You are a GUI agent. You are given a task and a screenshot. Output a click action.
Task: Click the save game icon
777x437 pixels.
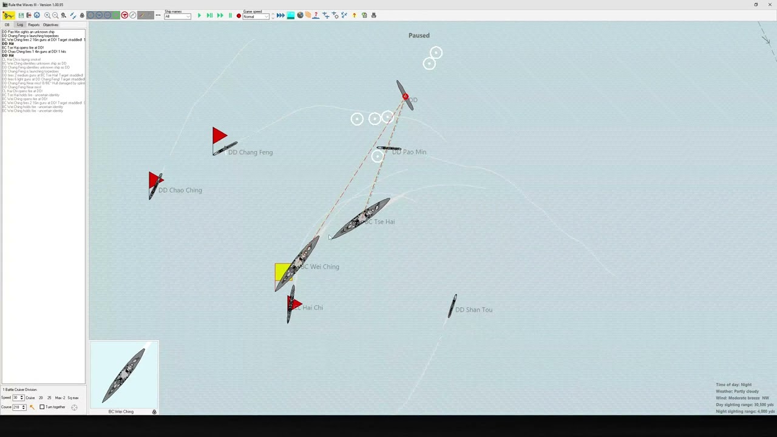(x=21, y=15)
